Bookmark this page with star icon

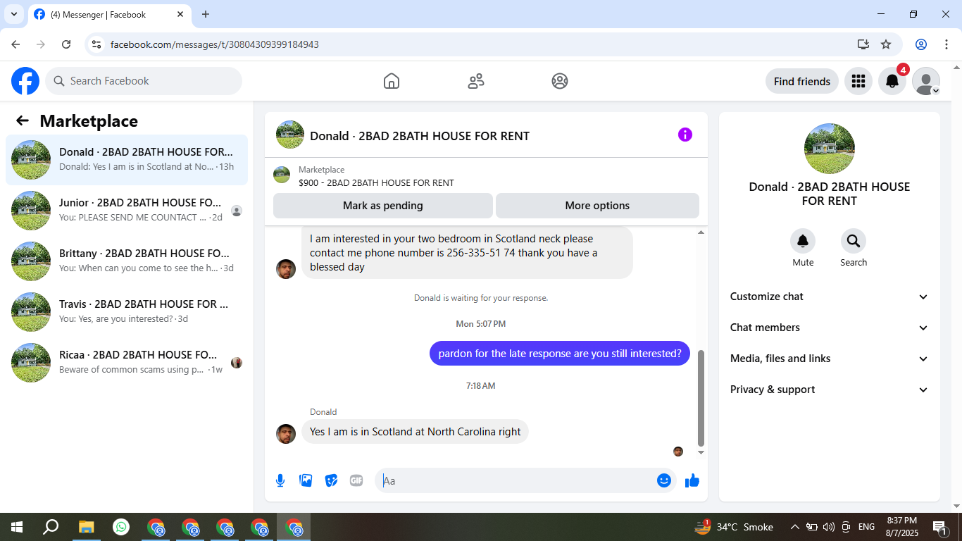pos(886,44)
